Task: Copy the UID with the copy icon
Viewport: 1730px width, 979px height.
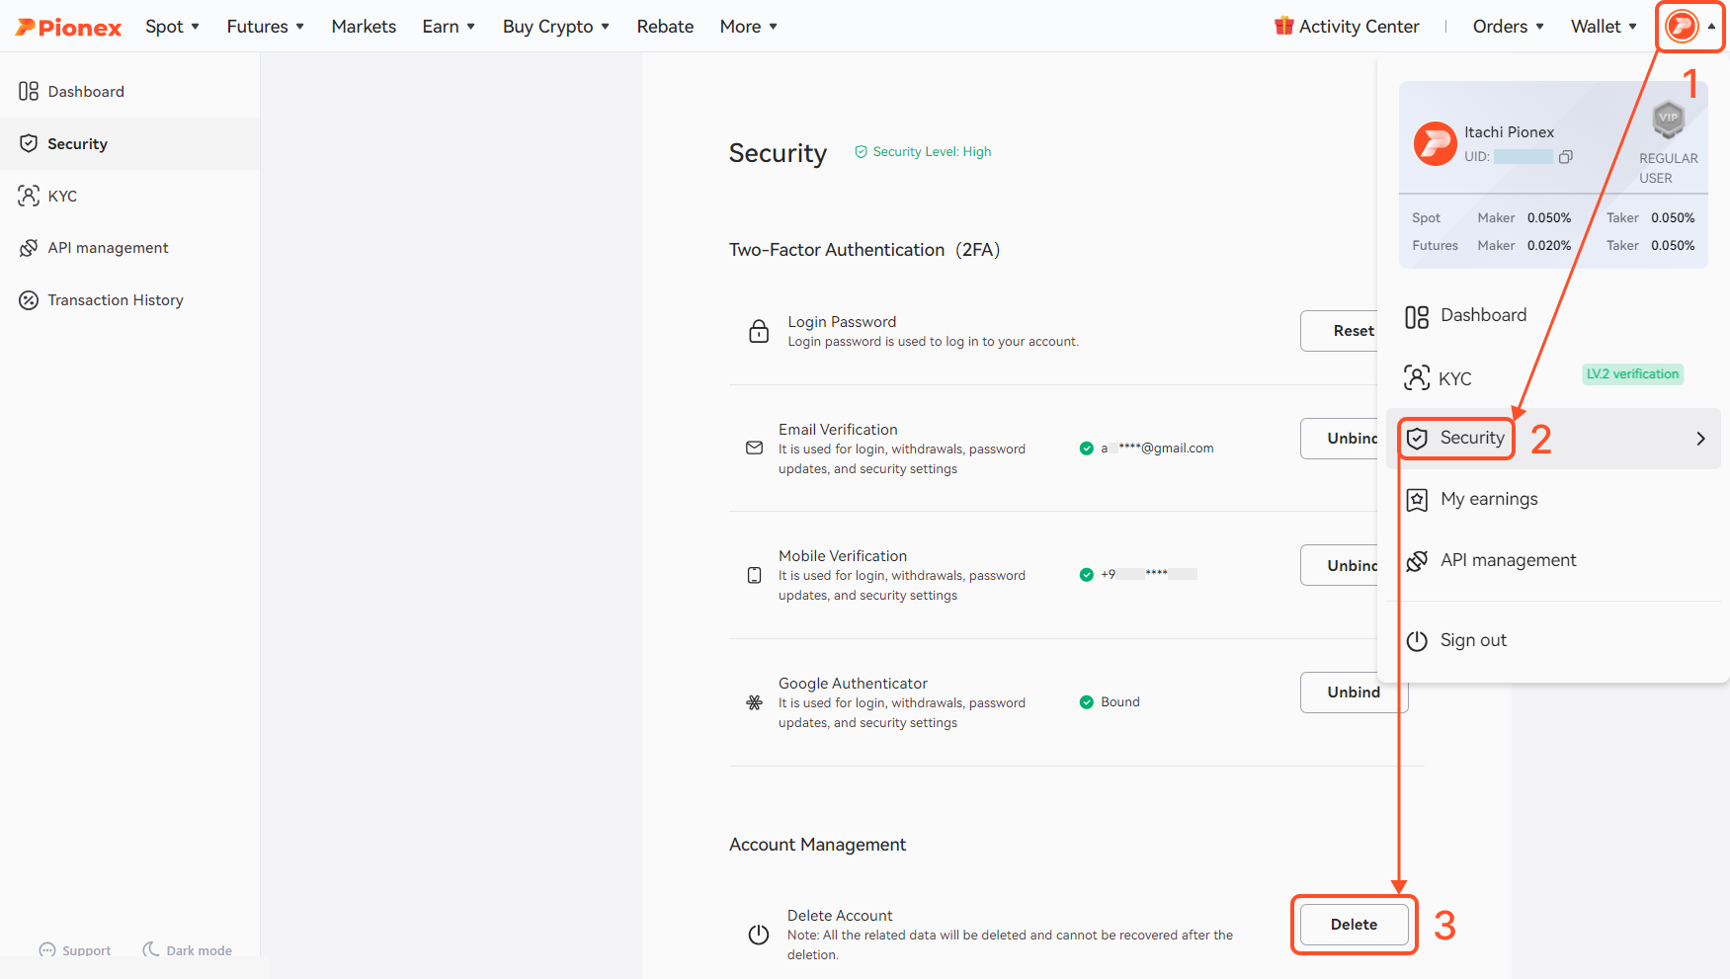Action: point(1566,157)
